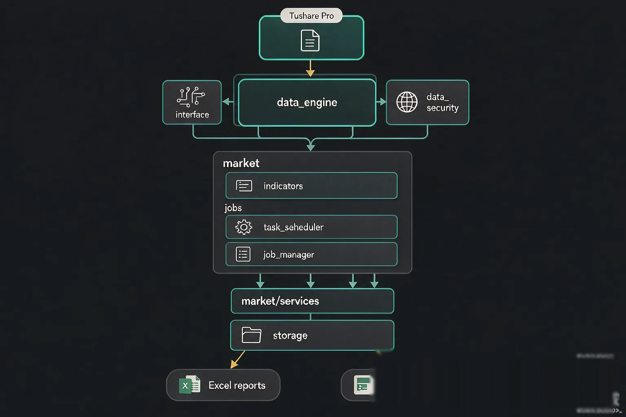Click the green sheet icon at bottom right
This screenshot has height=417, width=626.
tap(363, 385)
